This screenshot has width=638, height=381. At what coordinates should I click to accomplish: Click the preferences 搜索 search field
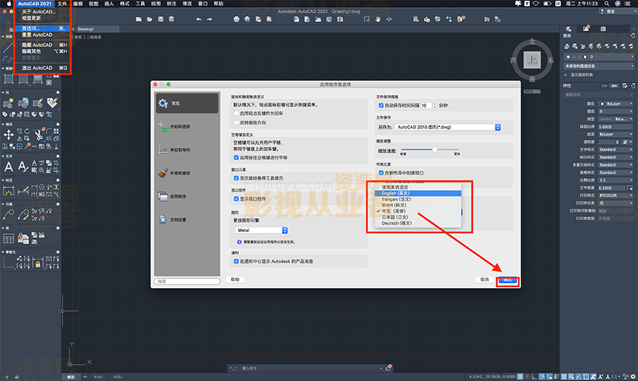coord(187,281)
